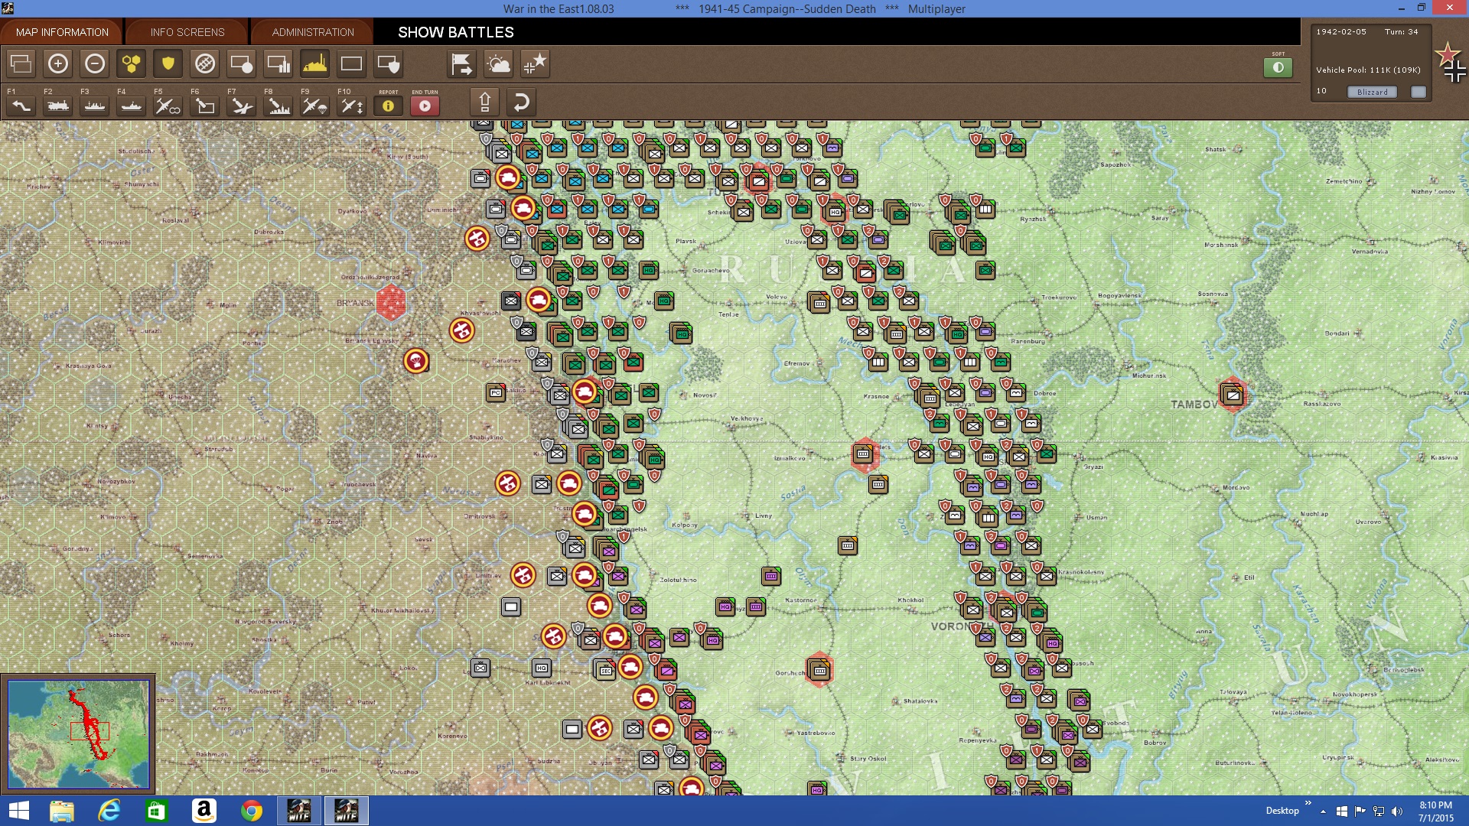Select the unit at Tambov hex
Screen dimensions: 1469x826
[1232, 395]
